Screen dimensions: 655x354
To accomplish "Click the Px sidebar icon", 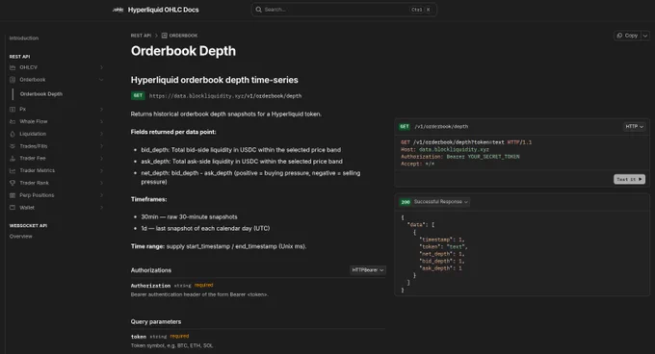I will [13, 110].
